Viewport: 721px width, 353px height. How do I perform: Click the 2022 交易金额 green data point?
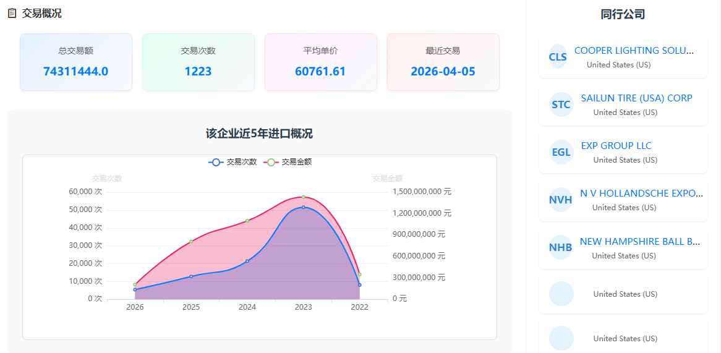tap(360, 274)
